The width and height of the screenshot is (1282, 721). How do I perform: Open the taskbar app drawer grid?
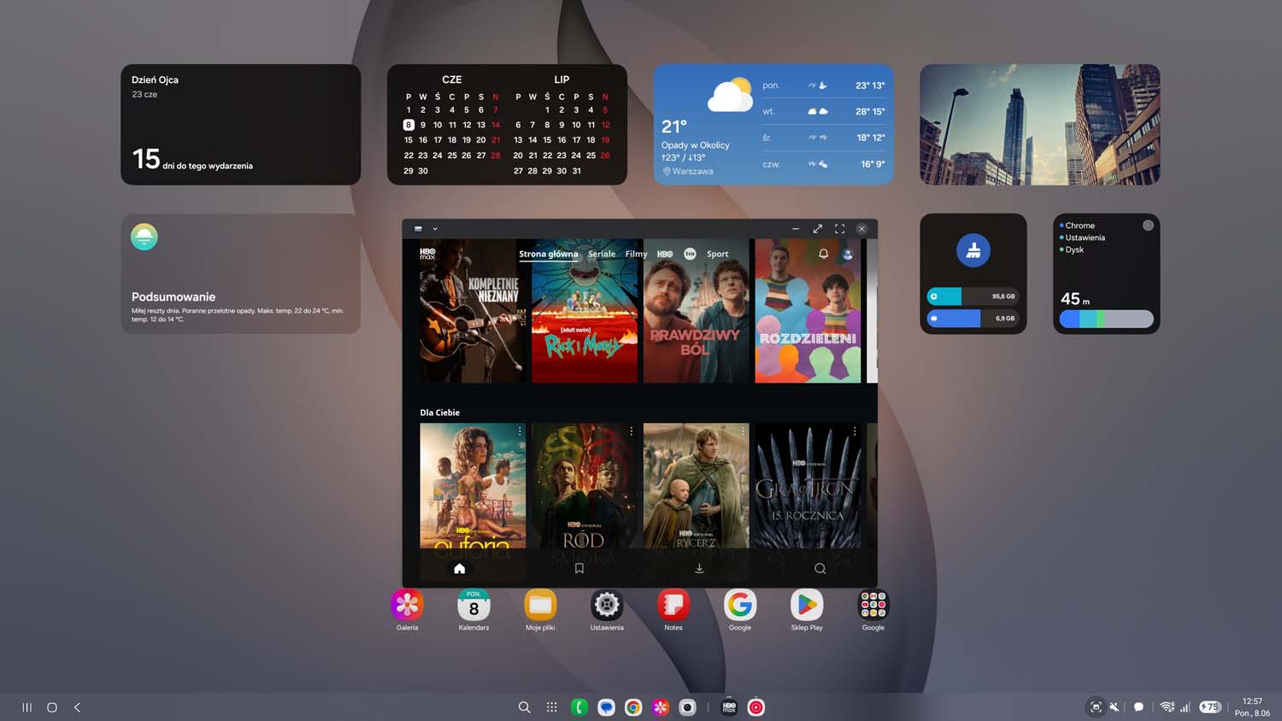[552, 707]
